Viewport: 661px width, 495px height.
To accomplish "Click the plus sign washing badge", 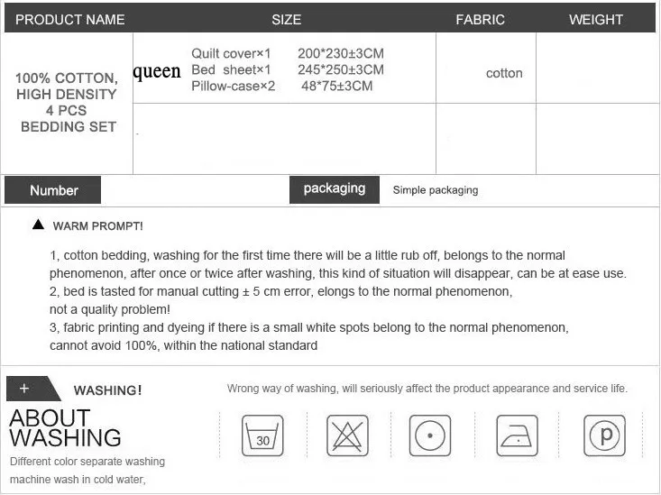I will (x=33, y=389).
